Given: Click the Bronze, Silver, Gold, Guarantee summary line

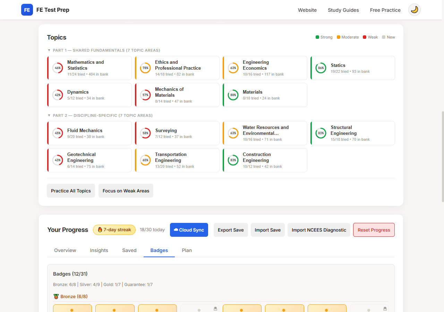Looking at the screenshot, I should pyautogui.click(x=103, y=285).
